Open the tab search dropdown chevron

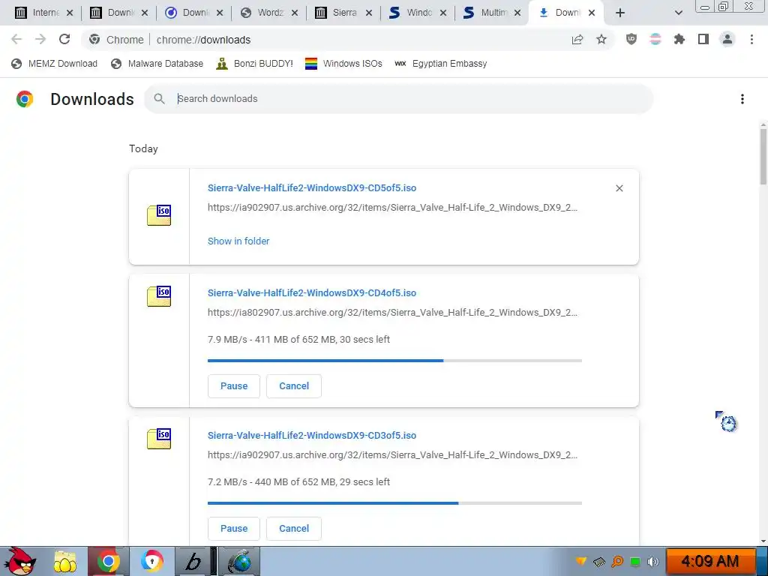click(678, 13)
